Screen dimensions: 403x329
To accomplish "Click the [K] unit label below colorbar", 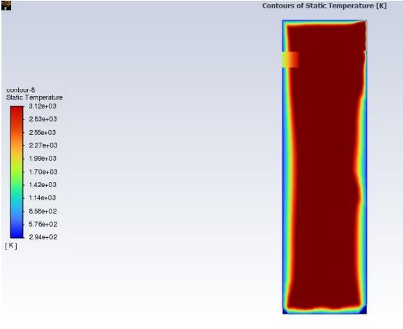I will click(11, 246).
